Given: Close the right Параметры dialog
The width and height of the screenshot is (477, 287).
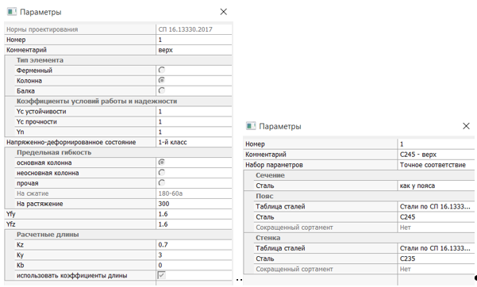Looking at the screenshot, I should coord(466,126).
